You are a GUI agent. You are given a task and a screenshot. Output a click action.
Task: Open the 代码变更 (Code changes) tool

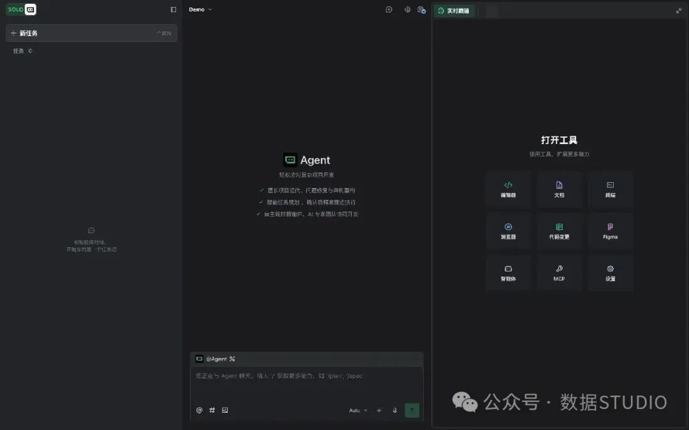[x=559, y=231]
